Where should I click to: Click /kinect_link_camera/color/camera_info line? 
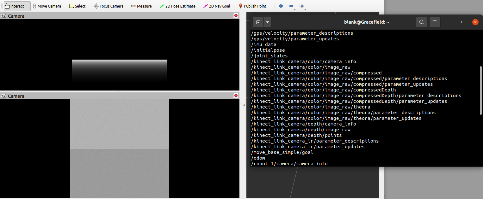point(303,61)
